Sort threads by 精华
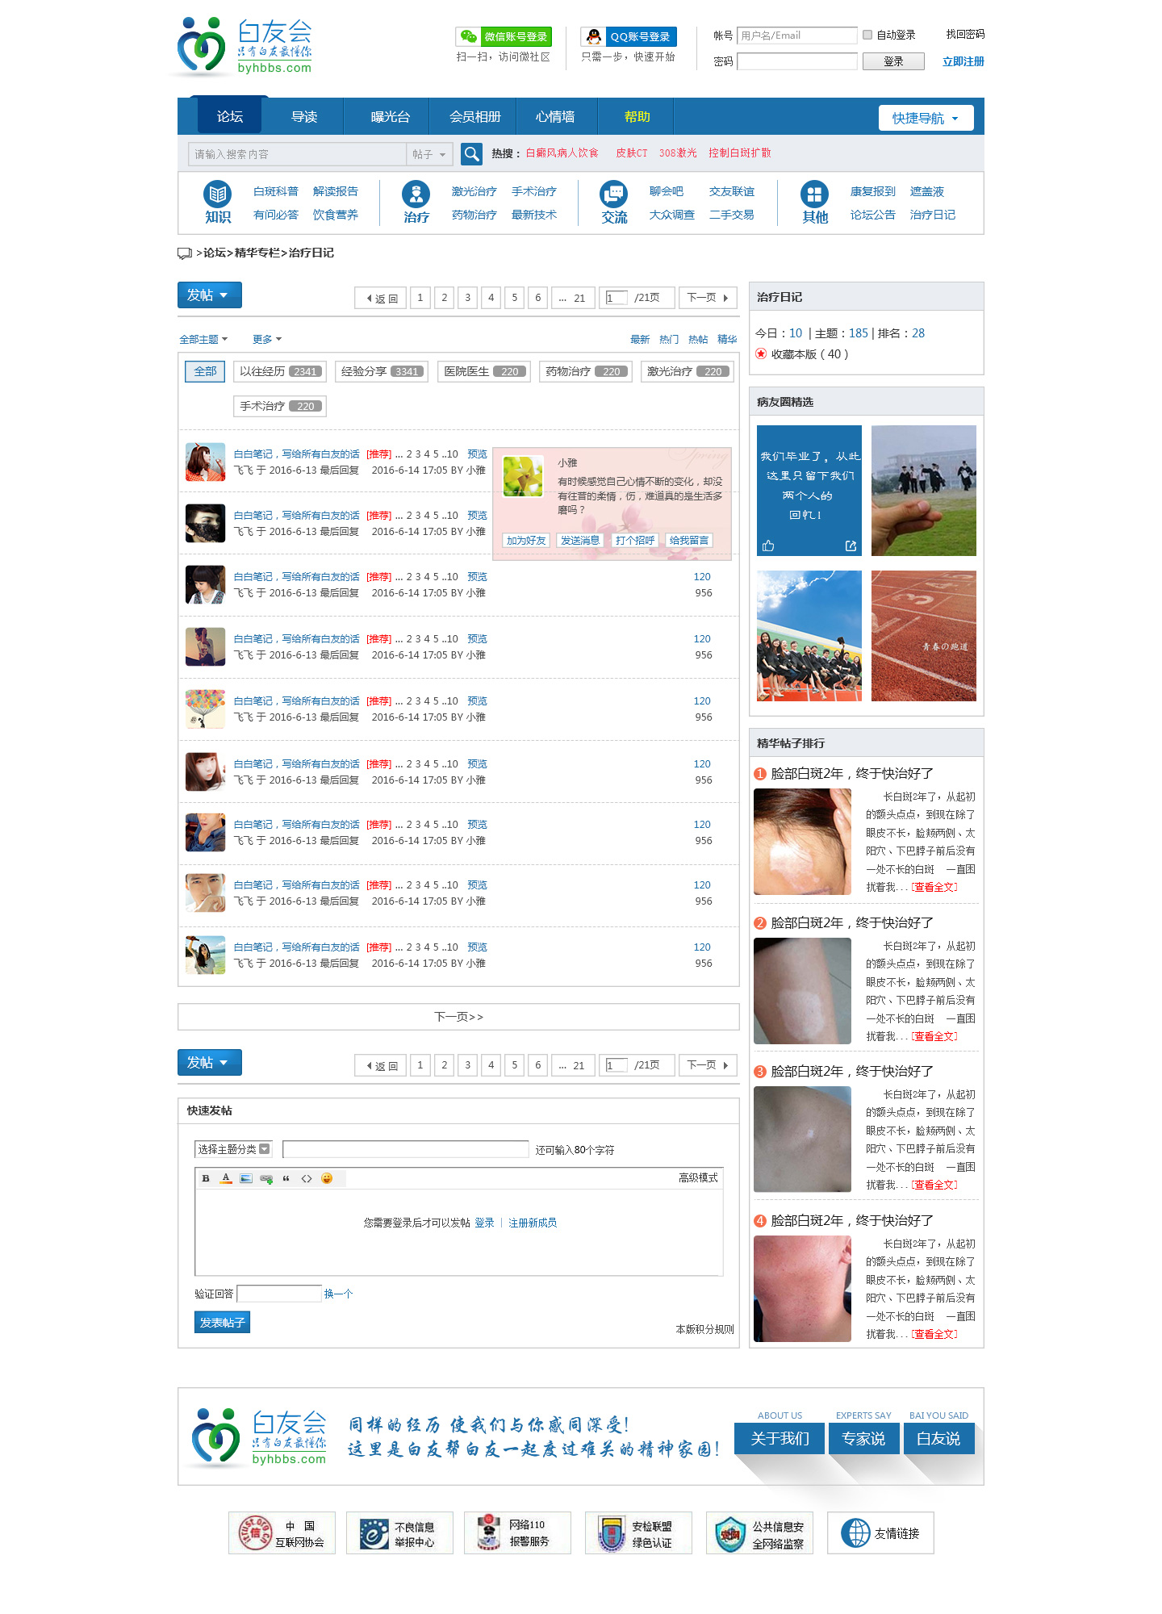The width and height of the screenshot is (1162, 1614). click(x=727, y=339)
